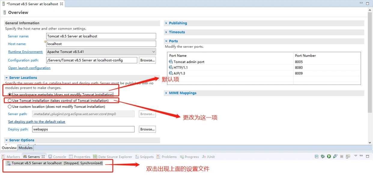Start the server in debug mode
The width and height of the screenshot is (373, 188).
[x=323, y=157]
